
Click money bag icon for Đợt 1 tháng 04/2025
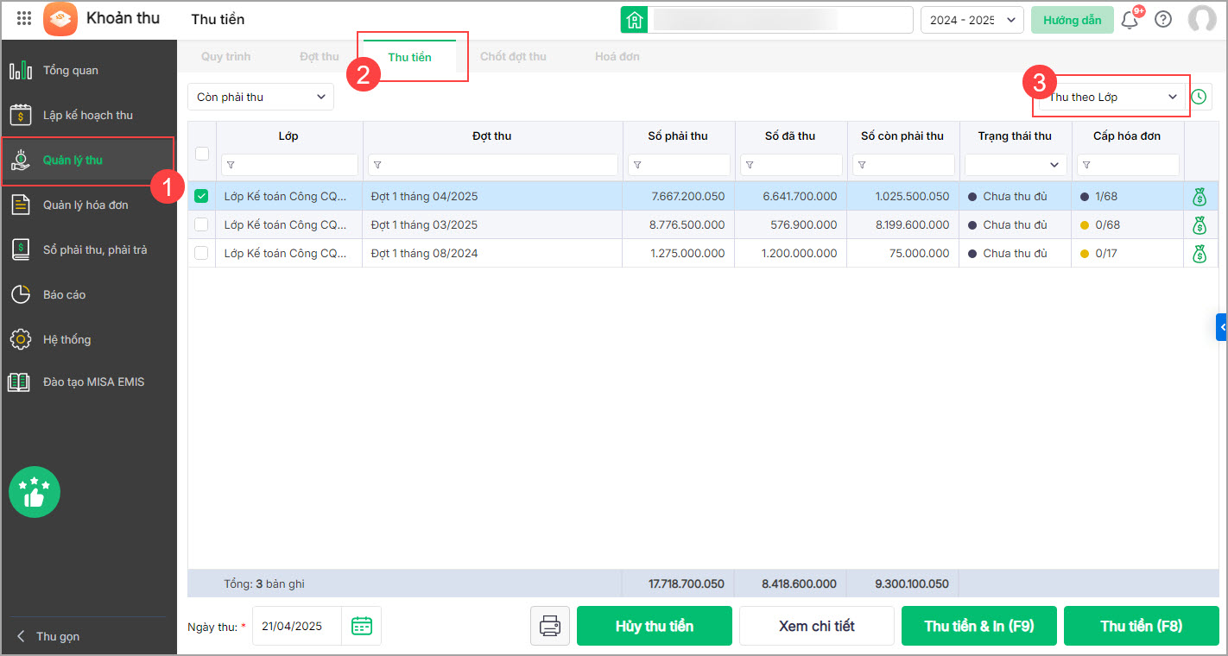click(1199, 197)
